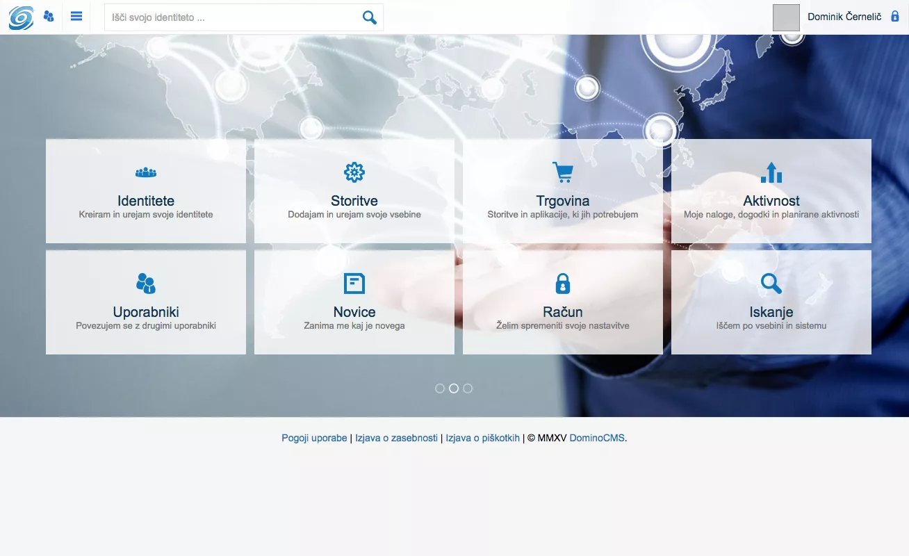The width and height of the screenshot is (909, 556).
Task: Go to Trgovina shopping cart
Action: coord(563,191)
